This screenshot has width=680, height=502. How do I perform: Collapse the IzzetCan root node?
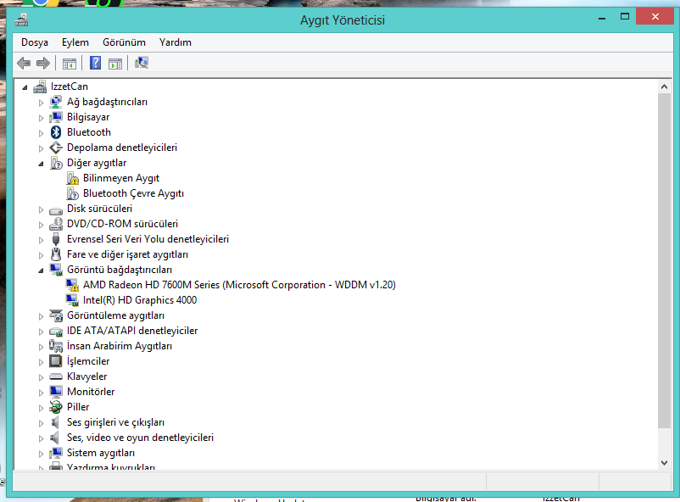(x=25, y=87)
